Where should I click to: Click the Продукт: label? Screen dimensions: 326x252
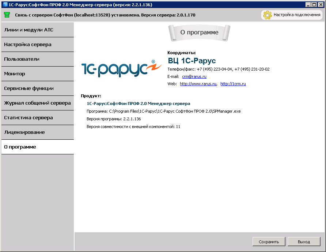(x=91, y=96)
